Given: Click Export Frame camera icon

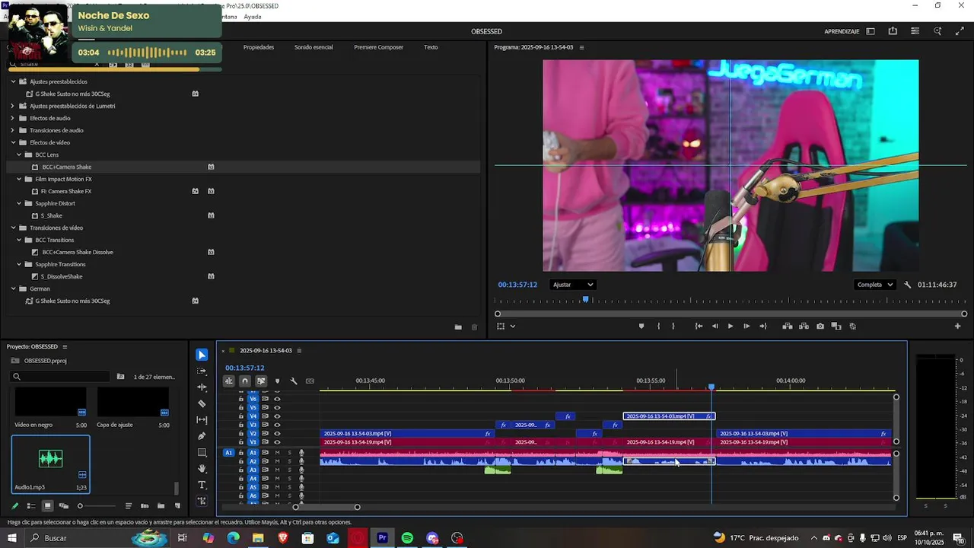Looking at the screenshot, I should (x=820, y=326).
